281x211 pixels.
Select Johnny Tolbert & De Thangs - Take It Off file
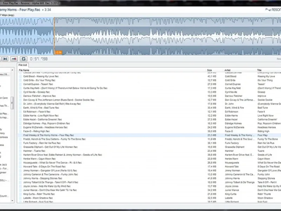(x=51, y=182)
